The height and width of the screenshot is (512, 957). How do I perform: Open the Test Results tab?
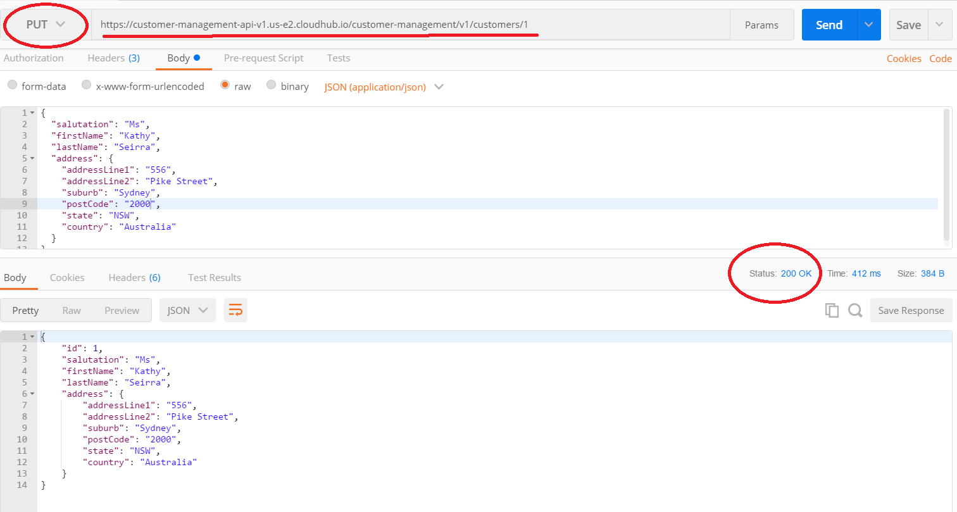(x=215, y=277)
